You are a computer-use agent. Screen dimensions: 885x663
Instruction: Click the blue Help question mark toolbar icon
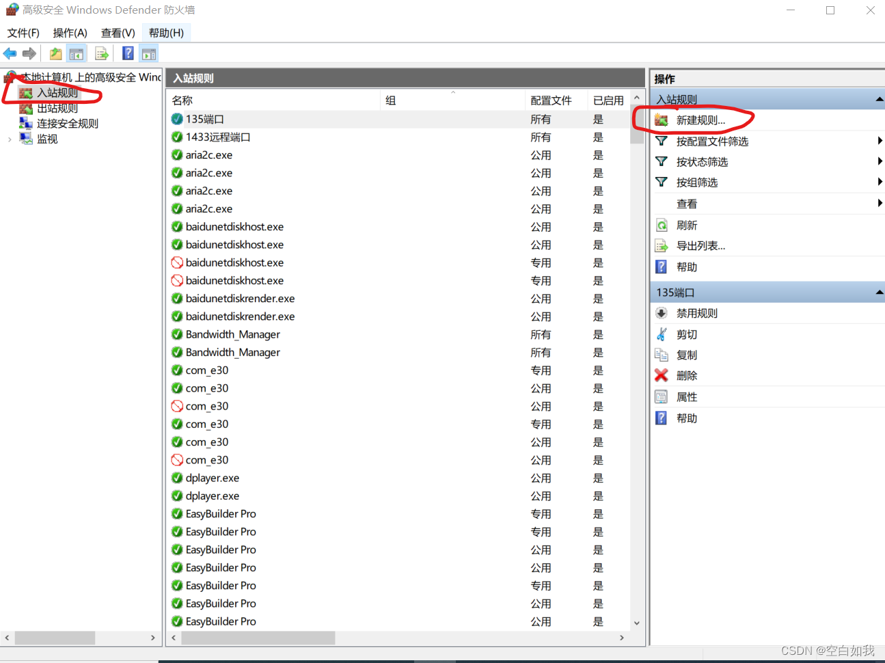(128, 53)
